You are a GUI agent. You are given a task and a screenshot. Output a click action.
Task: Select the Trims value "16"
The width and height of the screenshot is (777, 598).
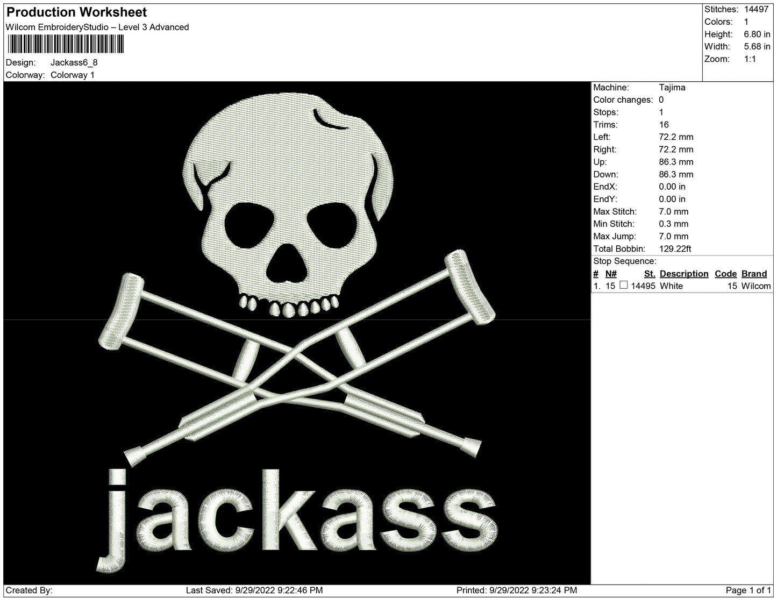(x=664, y=125)
